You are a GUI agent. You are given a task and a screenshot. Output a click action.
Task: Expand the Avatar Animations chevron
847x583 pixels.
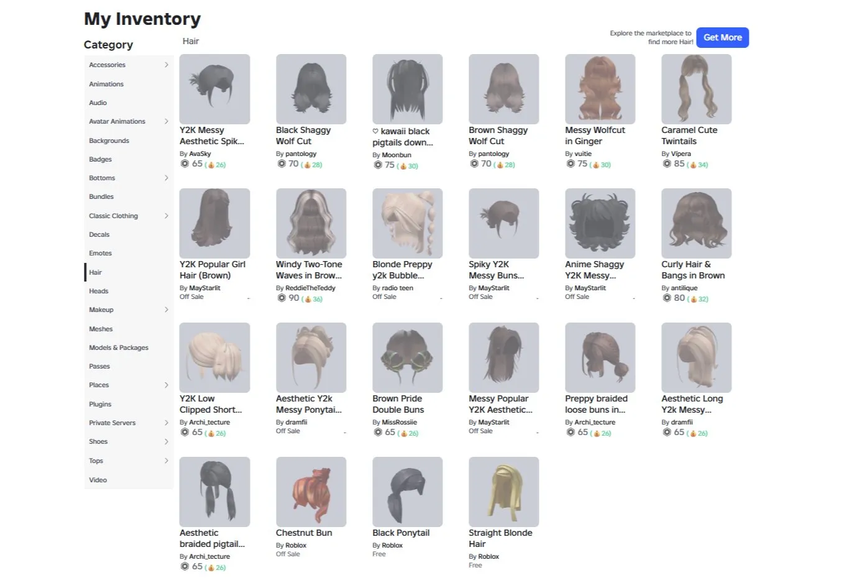[166, 121]
